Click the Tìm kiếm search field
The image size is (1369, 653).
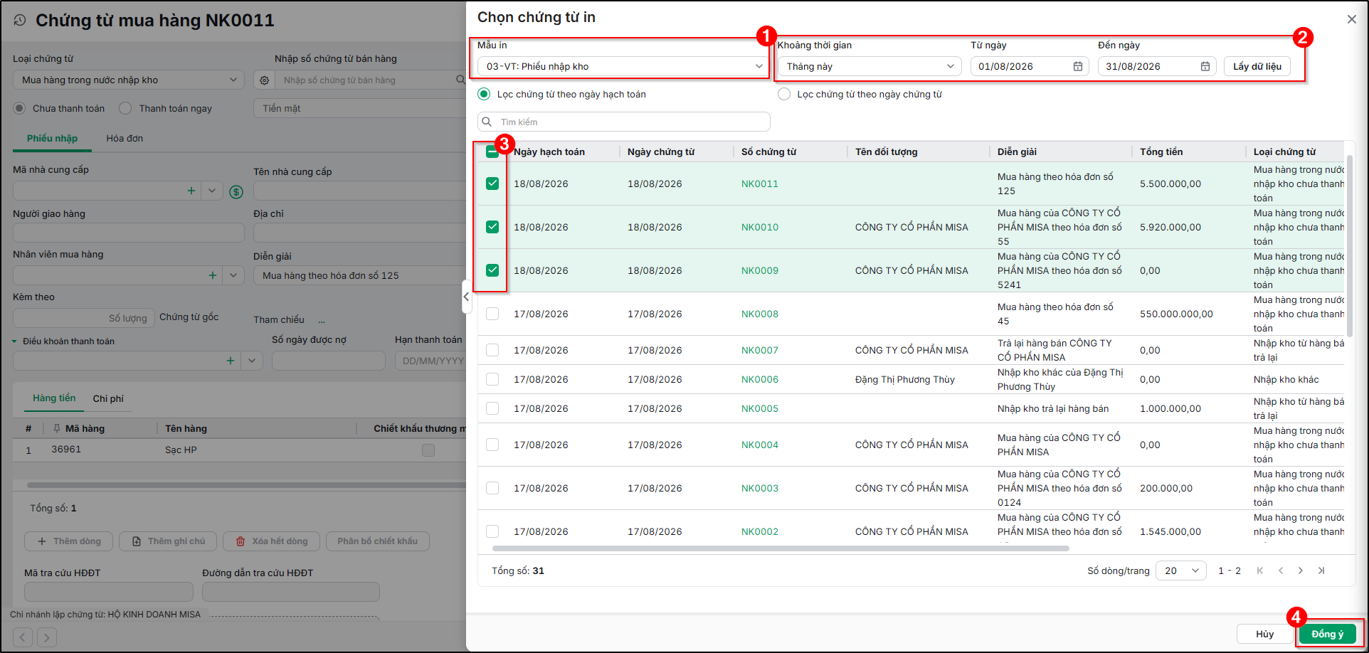tap(623, 122)
